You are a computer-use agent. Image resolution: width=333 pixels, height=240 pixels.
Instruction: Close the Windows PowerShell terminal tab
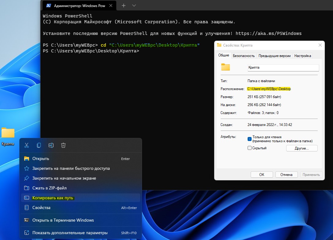coord(111,6)
